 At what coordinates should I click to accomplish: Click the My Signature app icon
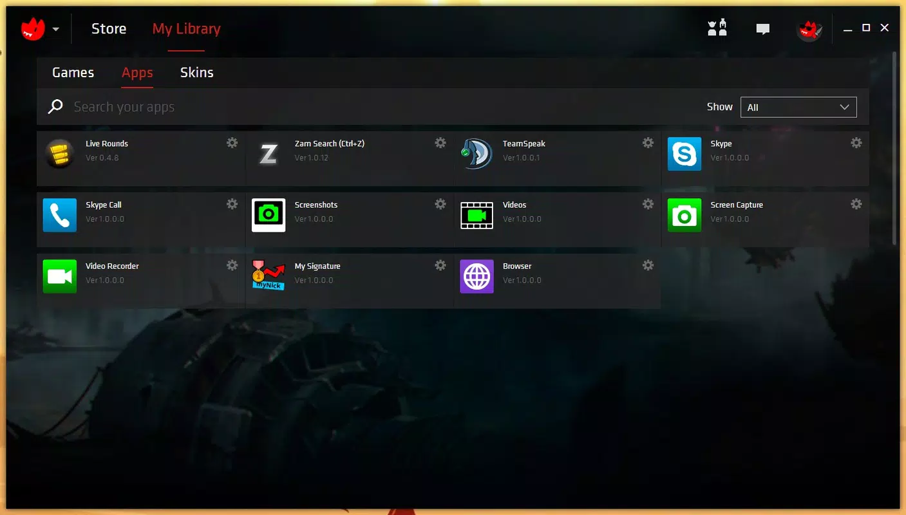[x=268, y=276]
